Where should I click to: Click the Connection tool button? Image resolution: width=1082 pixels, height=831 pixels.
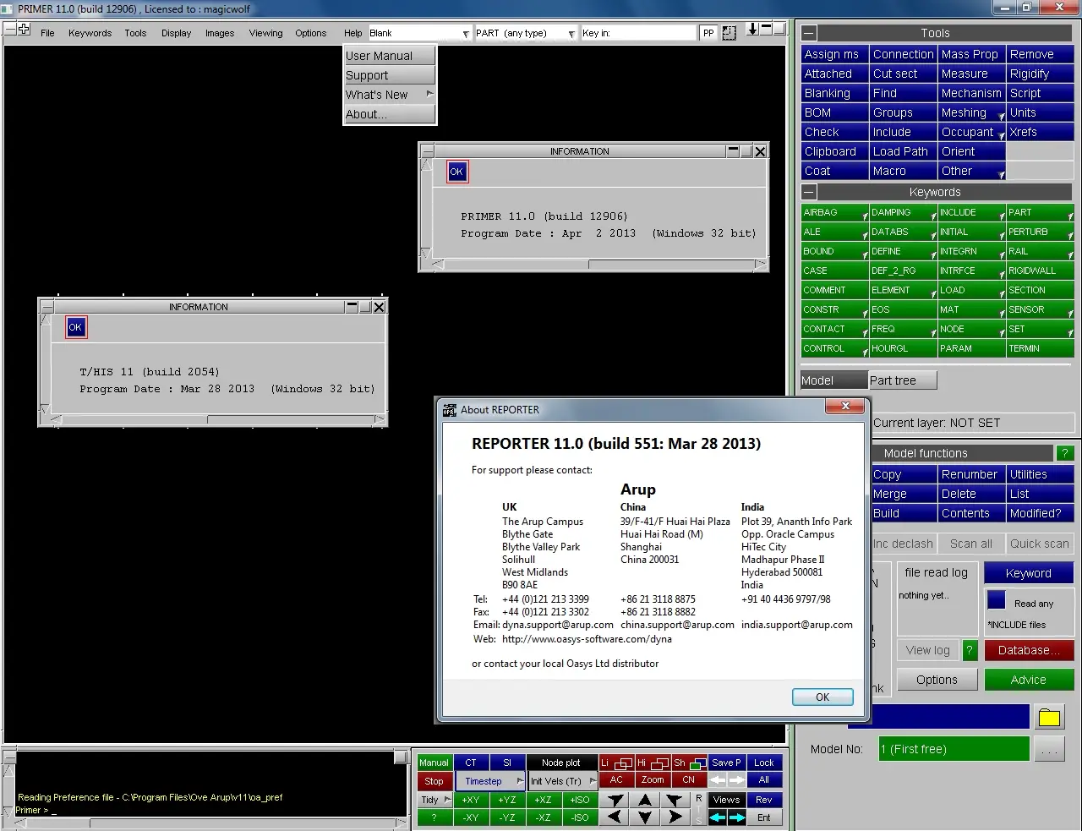903,54
